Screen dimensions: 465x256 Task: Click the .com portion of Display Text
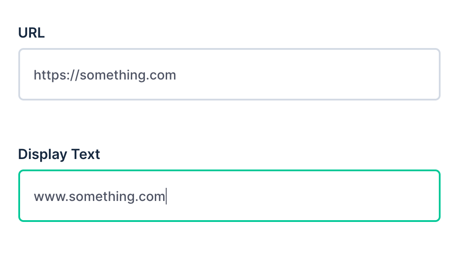151,196
